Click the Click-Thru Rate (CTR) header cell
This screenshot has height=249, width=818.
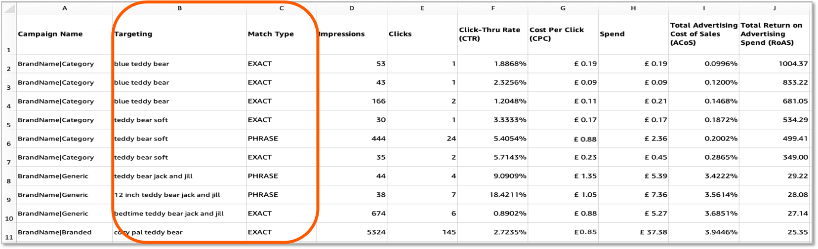490,34
